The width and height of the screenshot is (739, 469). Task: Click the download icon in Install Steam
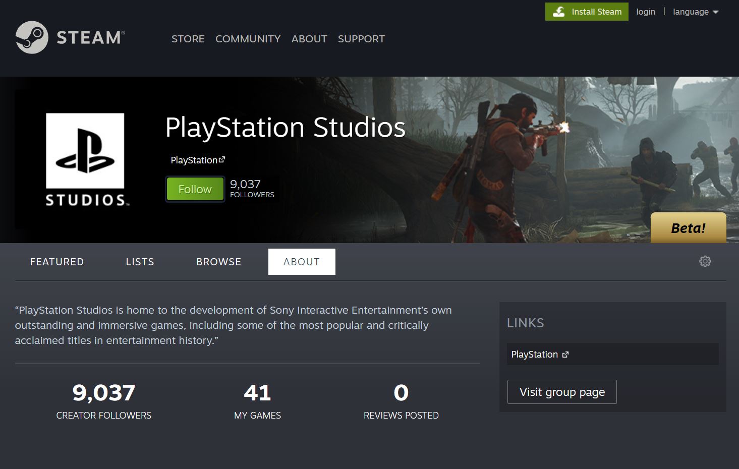coord(558,12)
